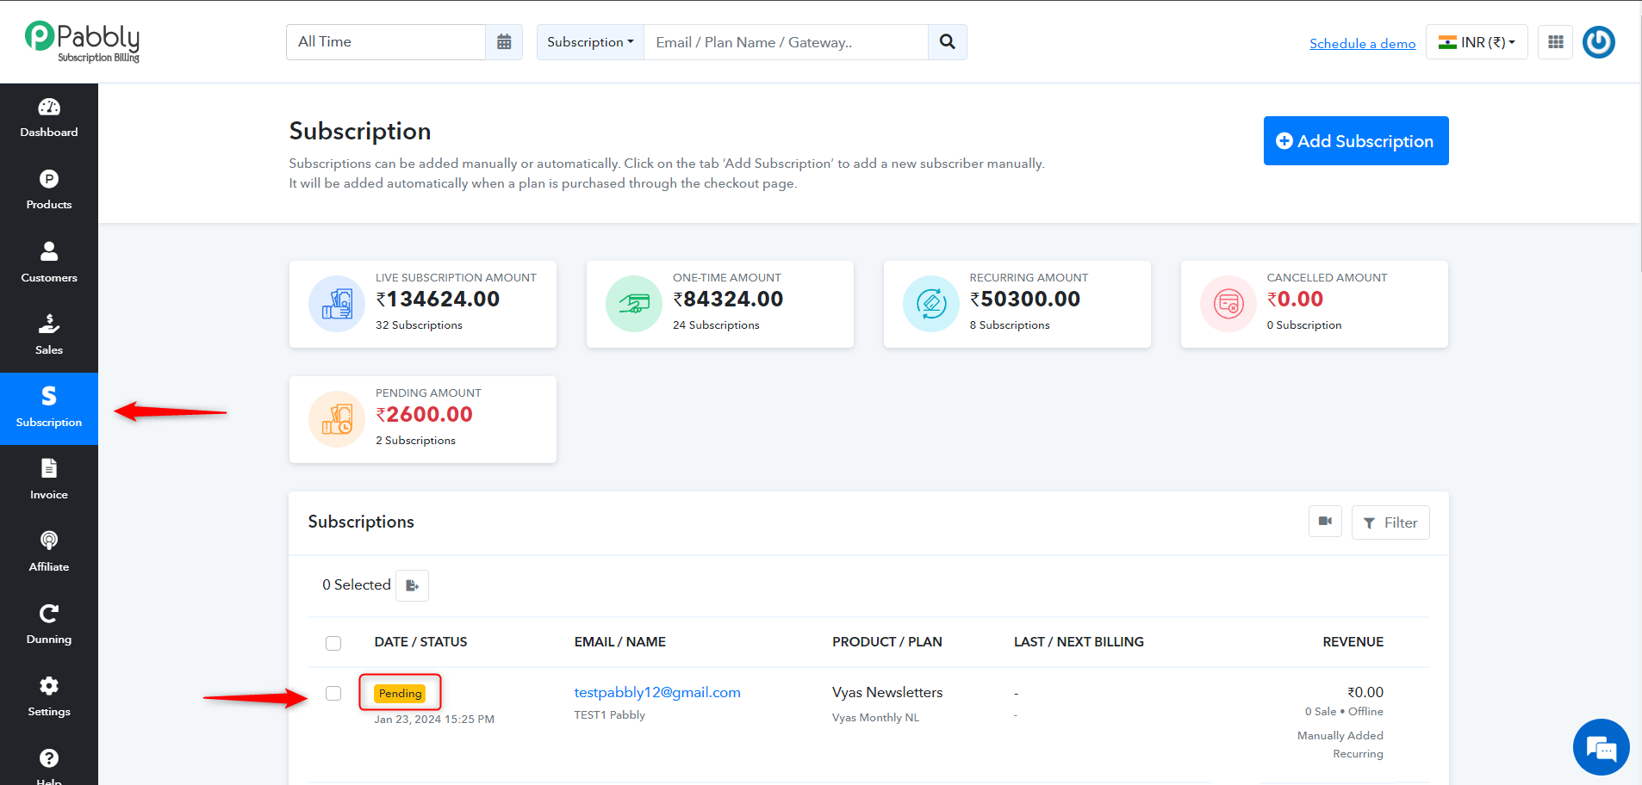Check the Pending subscription row checkbox
This screenshot has height=785, width=1642.
pyautogui.click(x=333, y=693)
